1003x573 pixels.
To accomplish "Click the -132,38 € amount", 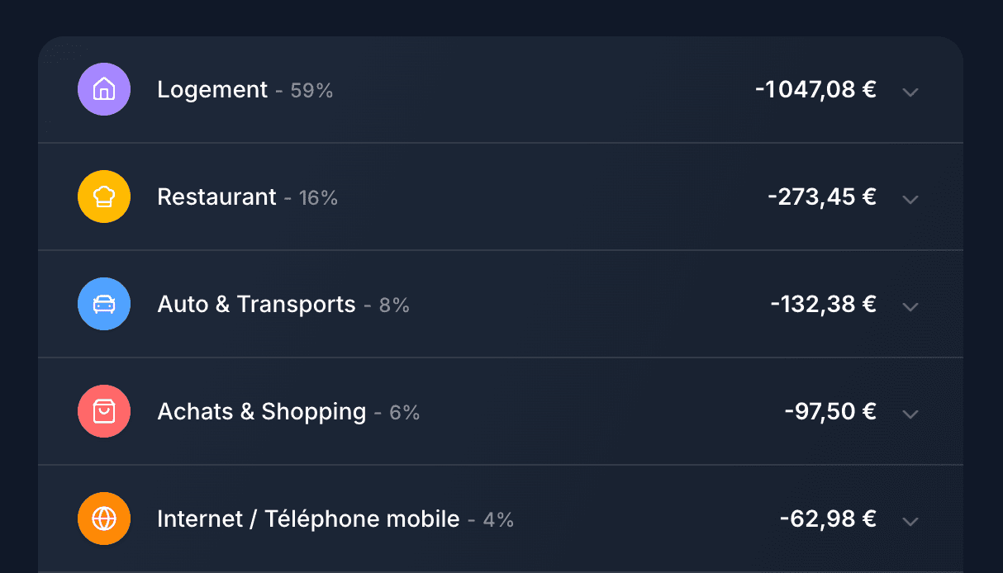I will coord(823,304).
